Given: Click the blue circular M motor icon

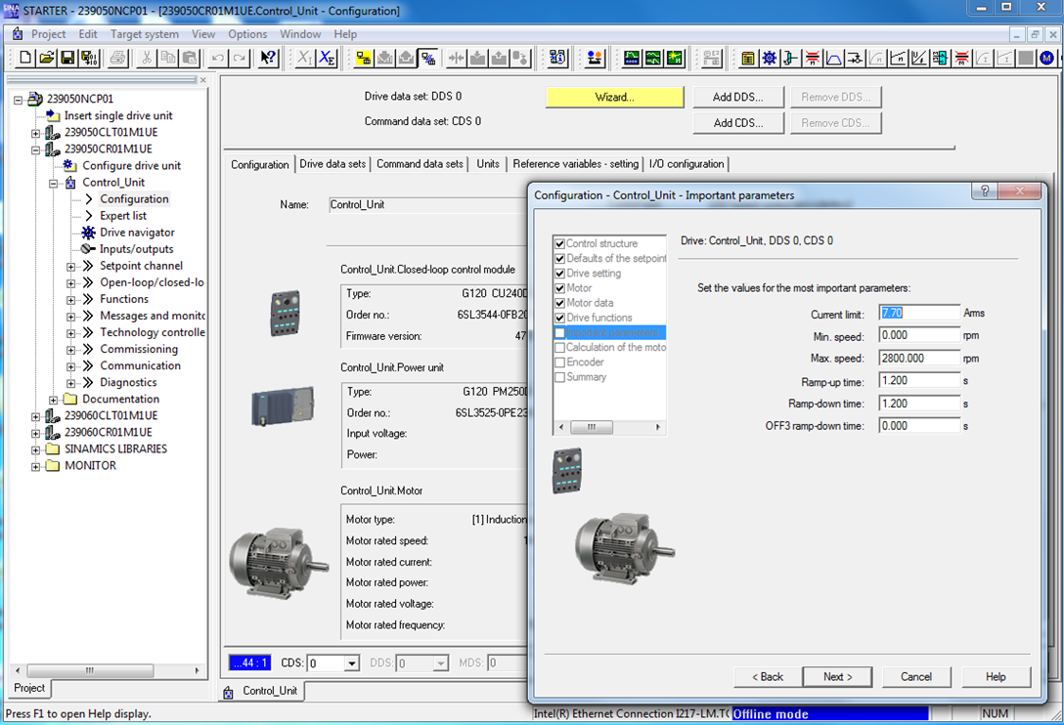Looking at the screenshot, I should tap(1047, 59).
